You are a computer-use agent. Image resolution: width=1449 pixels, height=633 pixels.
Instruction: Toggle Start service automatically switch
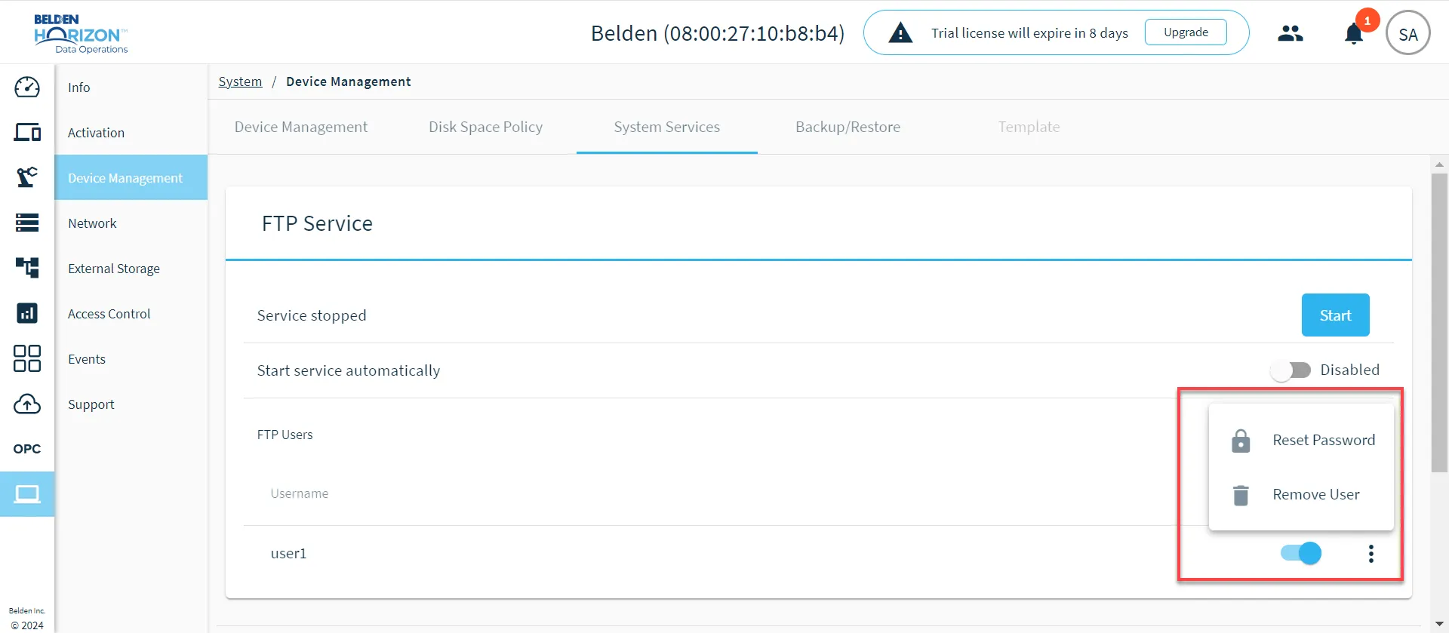click(1291, 370)
